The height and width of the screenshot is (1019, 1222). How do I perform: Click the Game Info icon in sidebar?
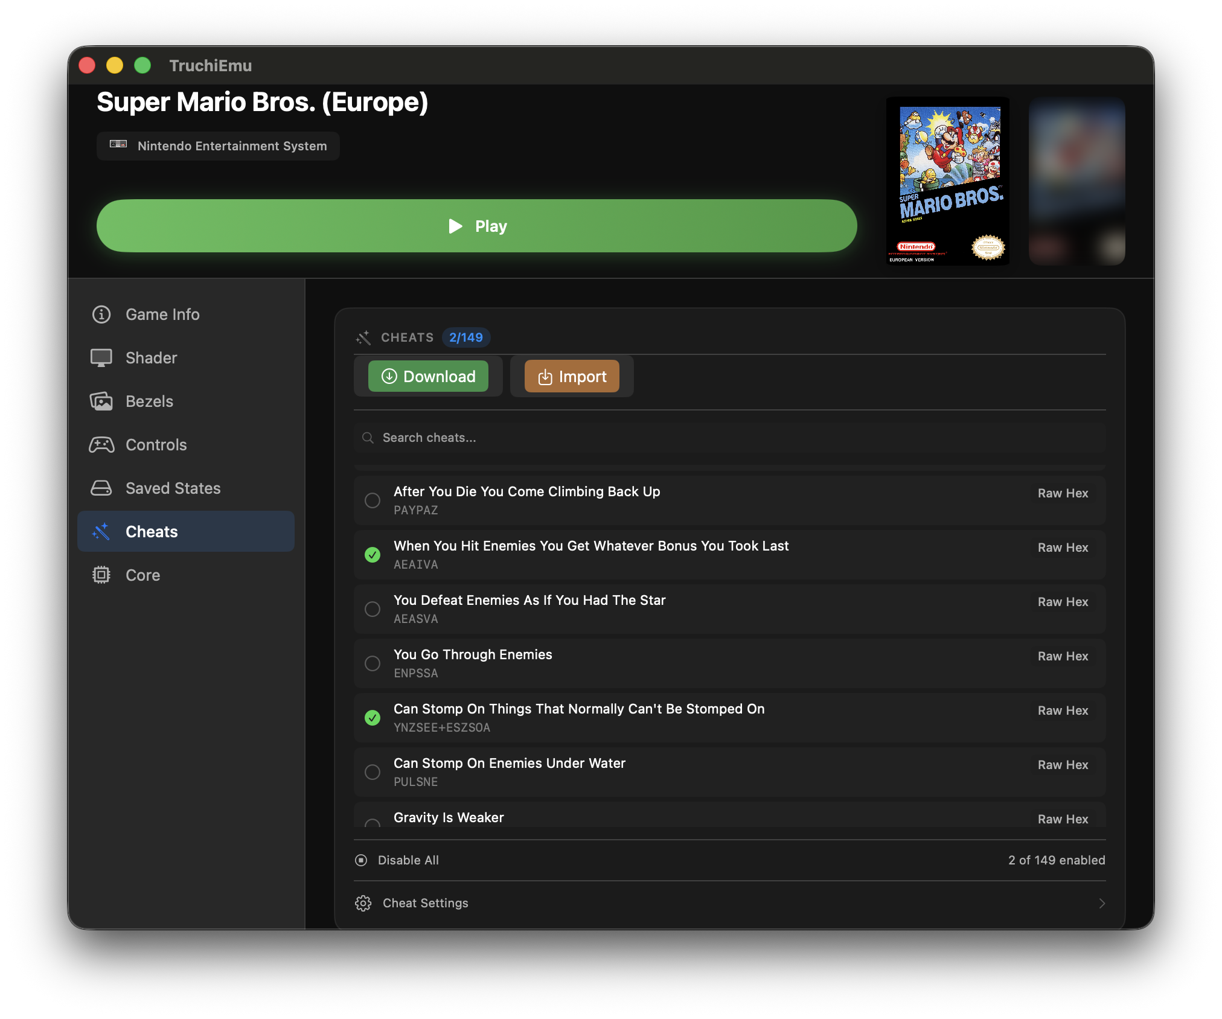[x=101, y=315]
